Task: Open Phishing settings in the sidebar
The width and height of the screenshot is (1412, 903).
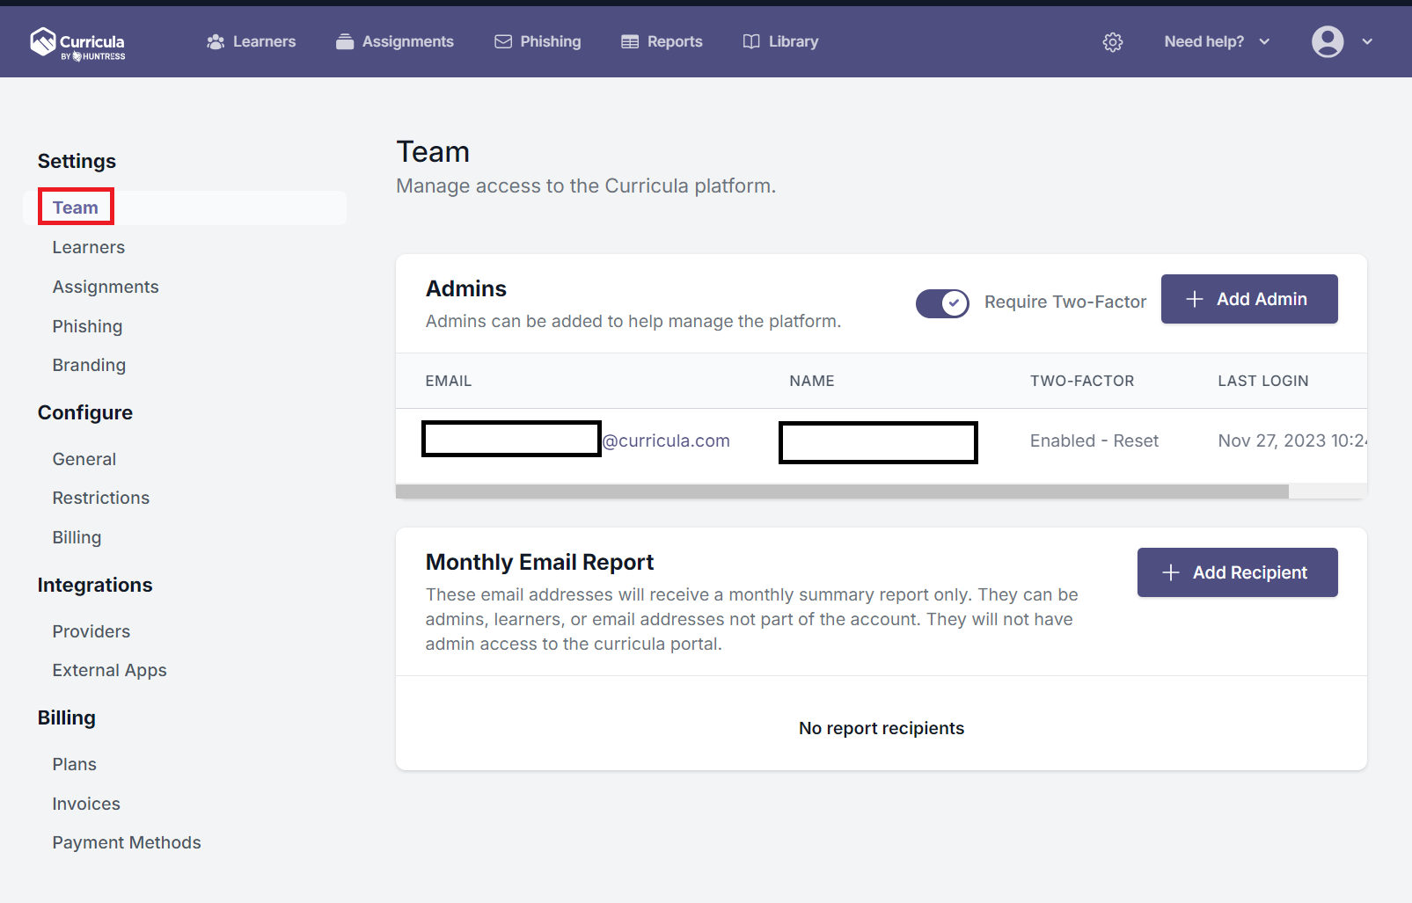Action: pos(87,326)
